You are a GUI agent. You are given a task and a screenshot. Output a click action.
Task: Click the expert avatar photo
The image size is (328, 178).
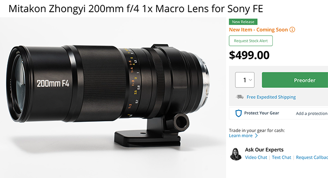click(x=236, y=154)
